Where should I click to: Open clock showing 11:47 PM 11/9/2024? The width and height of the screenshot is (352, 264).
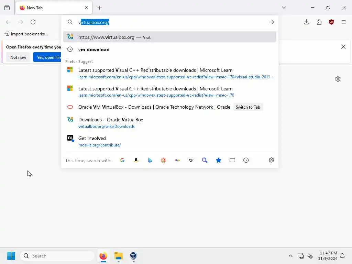tap(328, 256)
